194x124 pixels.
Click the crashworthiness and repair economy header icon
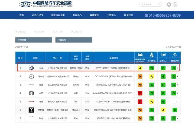click(x=140, y=55)
